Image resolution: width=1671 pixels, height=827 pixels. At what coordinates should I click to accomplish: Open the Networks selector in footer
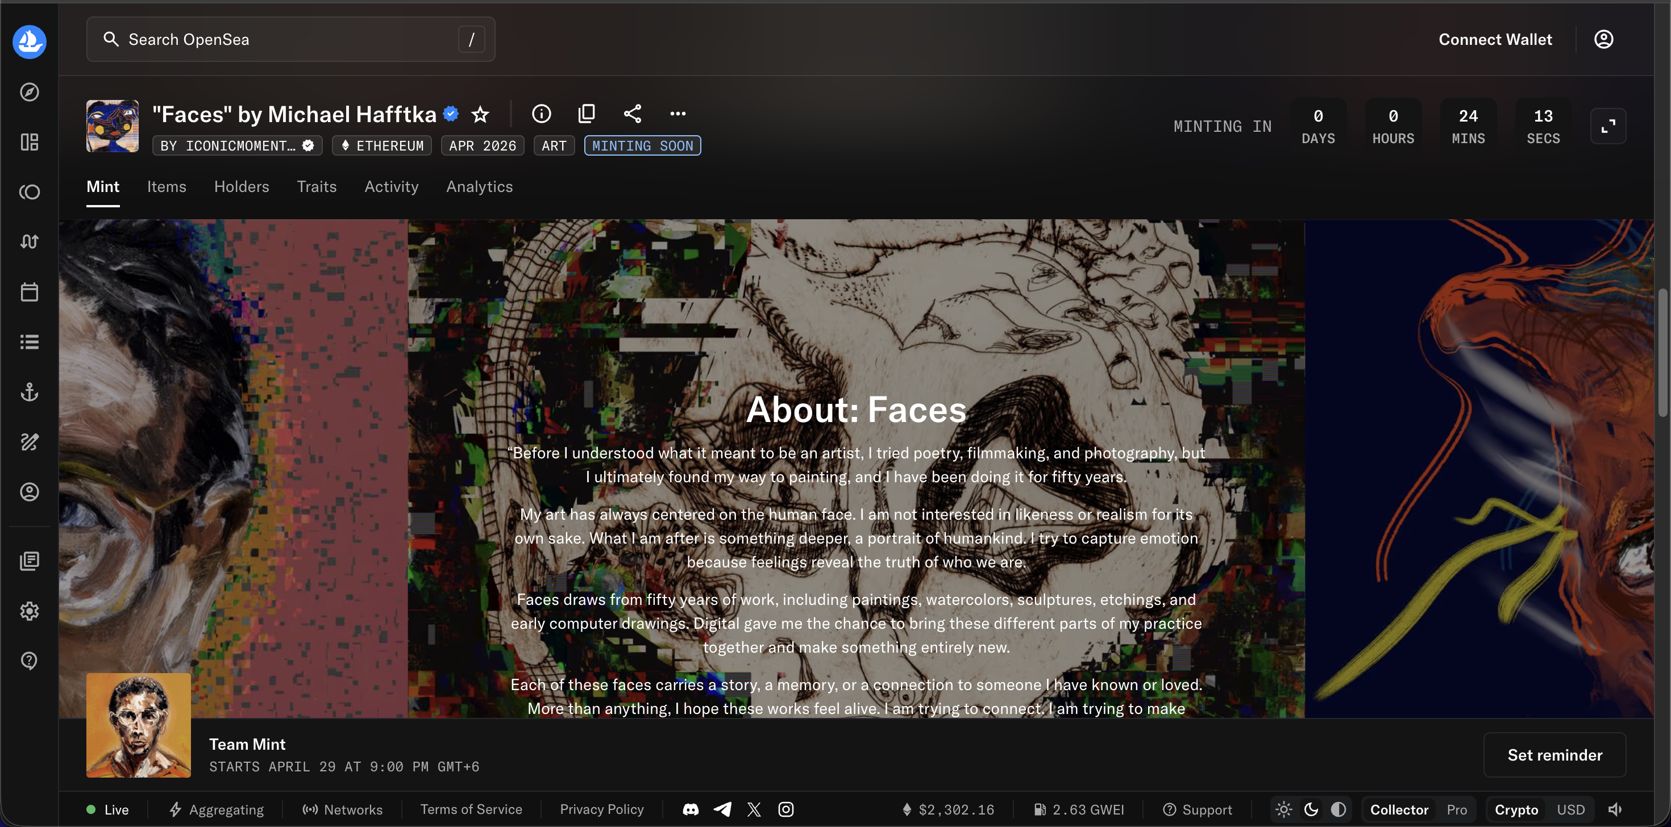click(x=343, y=809)
